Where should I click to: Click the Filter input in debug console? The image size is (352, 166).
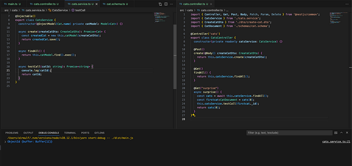pyautogui.click(x=290, y=133)
